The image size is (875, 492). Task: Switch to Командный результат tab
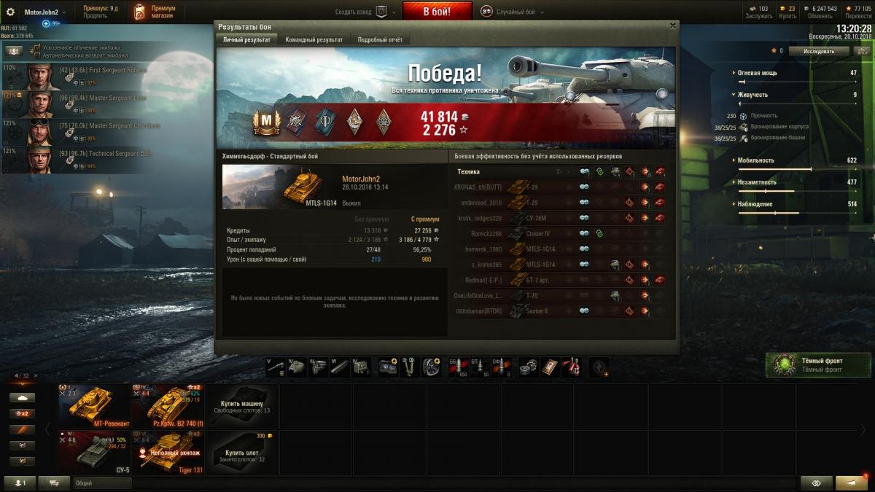click(314, 39)
